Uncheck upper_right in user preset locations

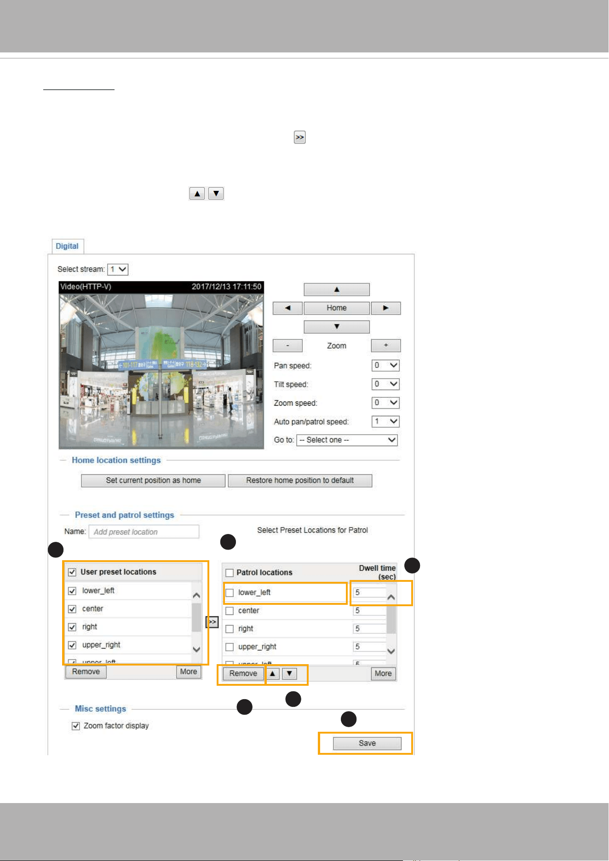[x=72, y=645]
